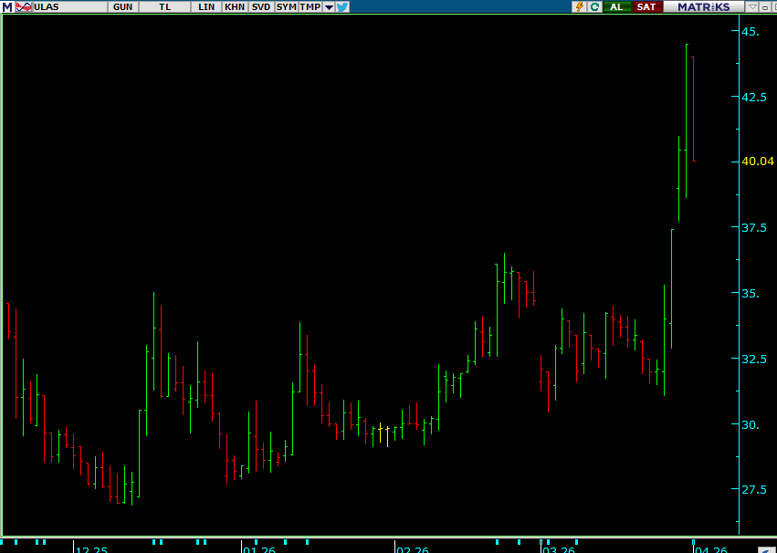
Task: Click the SVD toolbar button
Action: pos(260,7)
